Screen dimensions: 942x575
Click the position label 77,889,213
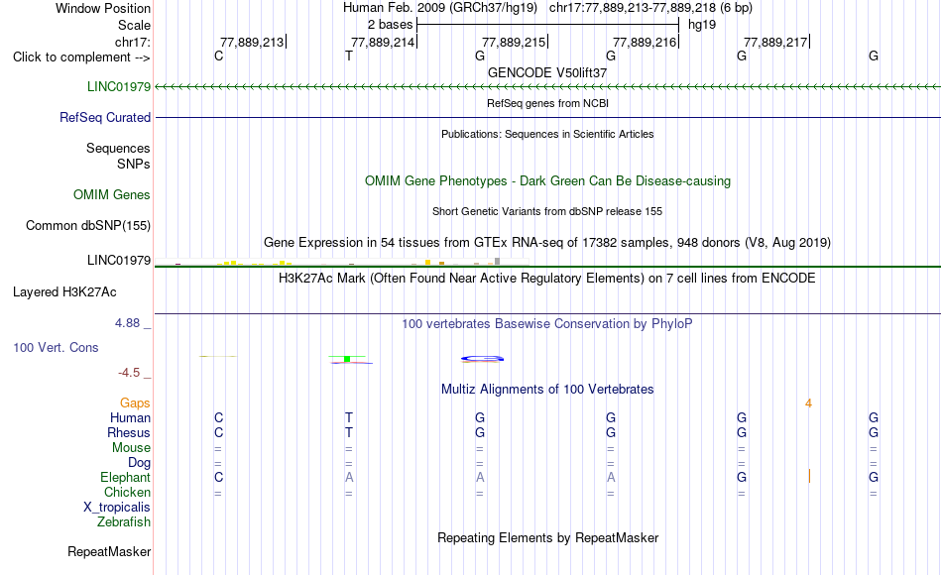click(x=252, y=42)
